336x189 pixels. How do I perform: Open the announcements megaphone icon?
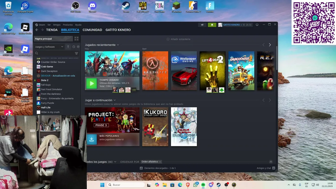coord(202,25)
